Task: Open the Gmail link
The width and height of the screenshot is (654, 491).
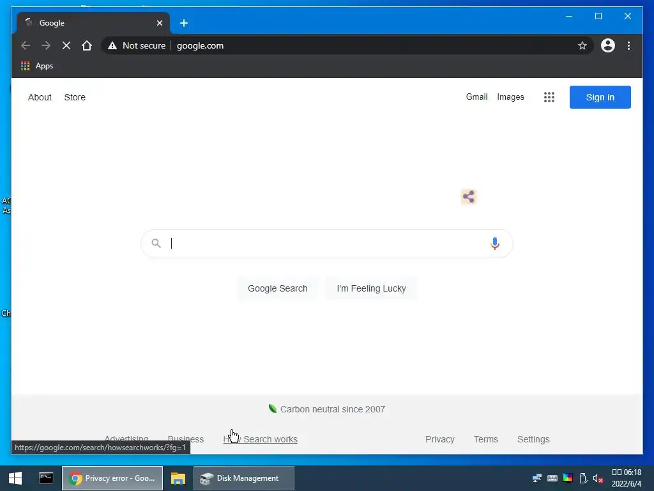Action: [x=476, y=97]
